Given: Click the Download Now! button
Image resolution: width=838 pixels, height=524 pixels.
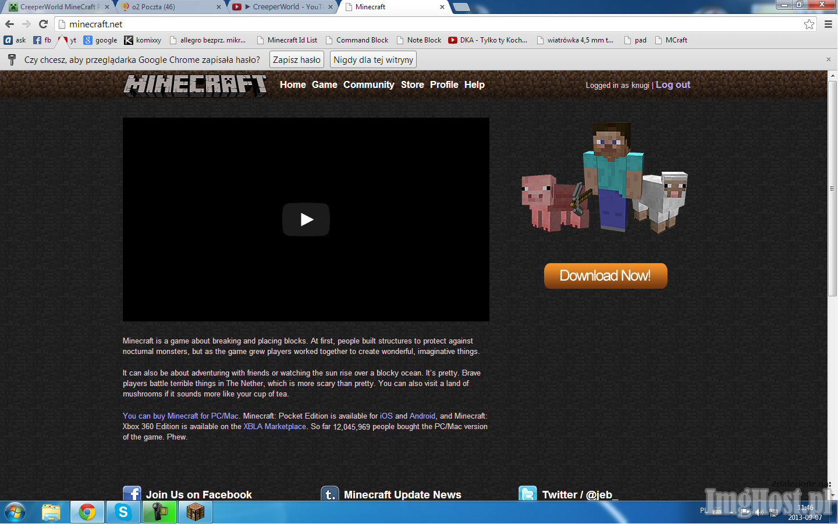Looking at the screenshot, I should [605, 275].
